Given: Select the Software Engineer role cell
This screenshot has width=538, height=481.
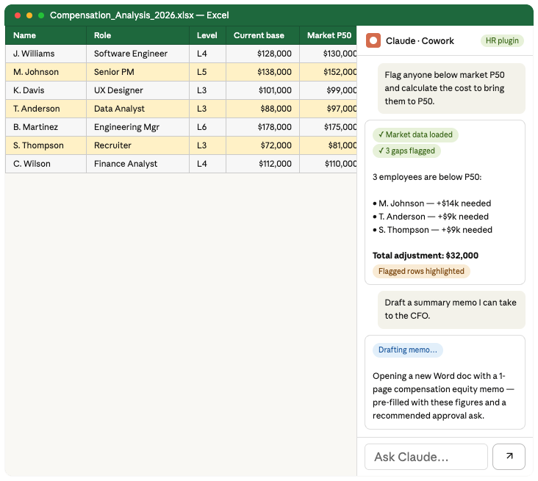Looking at the screenshot, I should 137,54.
